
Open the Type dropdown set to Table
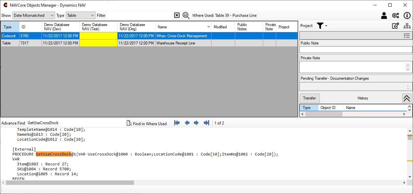pos(81,15)
